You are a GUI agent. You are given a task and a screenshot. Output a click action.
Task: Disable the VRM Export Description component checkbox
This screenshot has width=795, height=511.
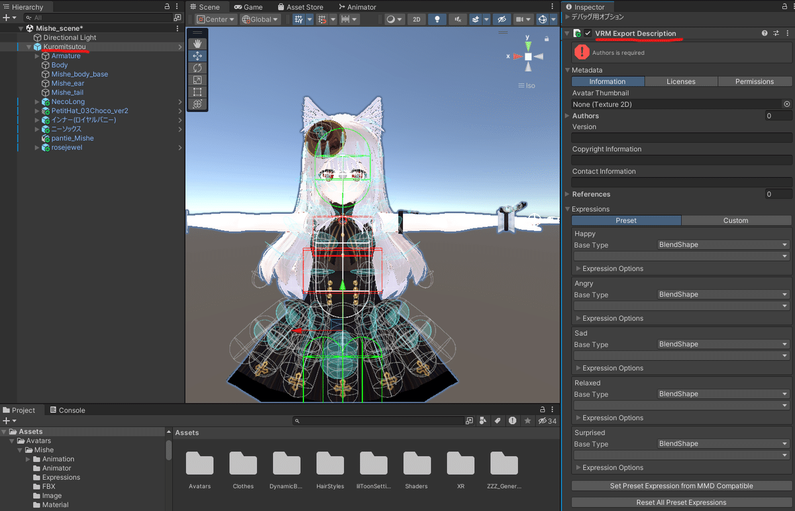coord(587,33)
